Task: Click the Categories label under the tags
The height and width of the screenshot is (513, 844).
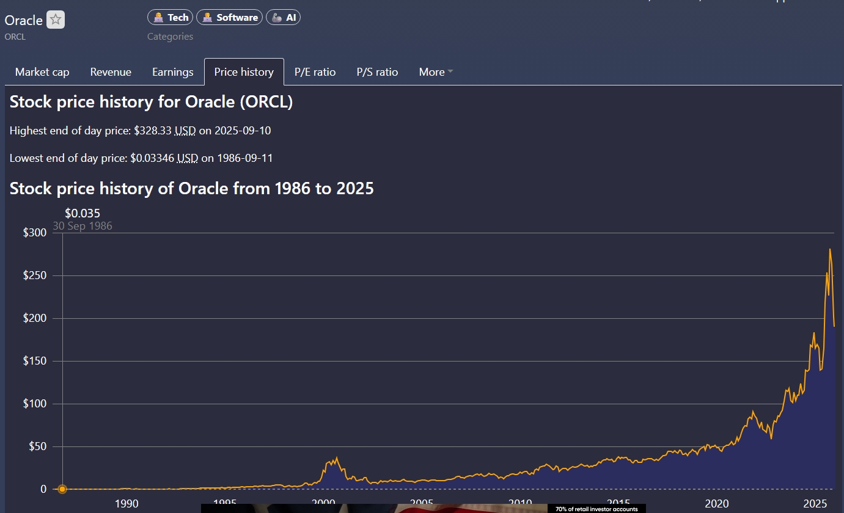Action: click(170, 37)
